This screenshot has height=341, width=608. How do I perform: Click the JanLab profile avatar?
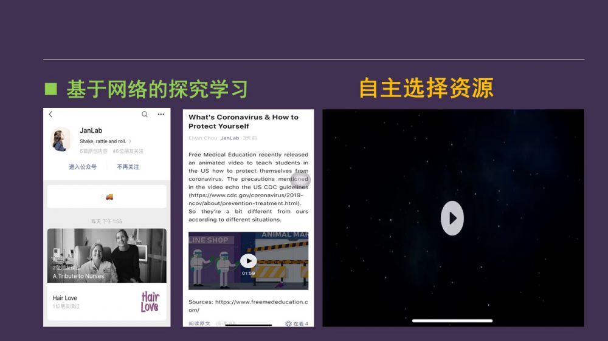(61, 140)
